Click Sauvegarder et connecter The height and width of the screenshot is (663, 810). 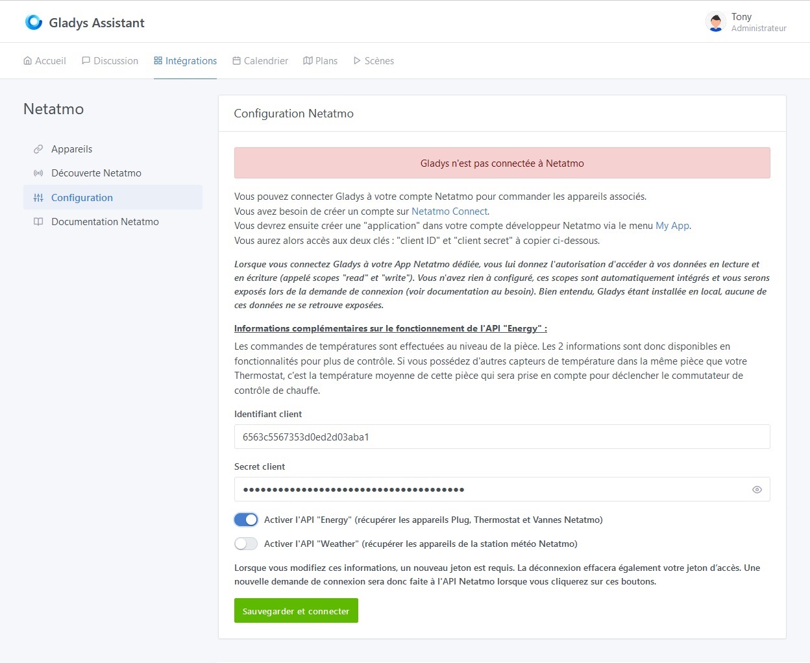(x=296, y=610)
